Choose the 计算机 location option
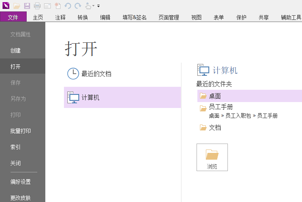Viewport: 302px width, 202px height. tap(122, 97)
